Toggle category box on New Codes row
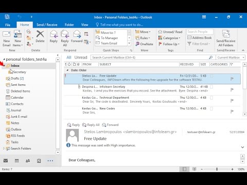Image resolution: width=247 pixels, height=185 pixels. (x=211, y=108)
